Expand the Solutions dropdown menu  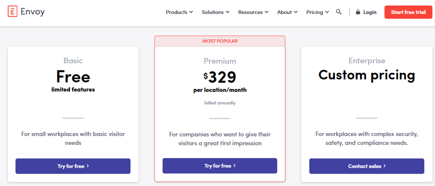pos(215,12)
